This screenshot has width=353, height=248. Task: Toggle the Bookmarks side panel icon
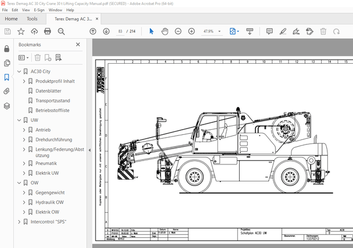(7, 77)
